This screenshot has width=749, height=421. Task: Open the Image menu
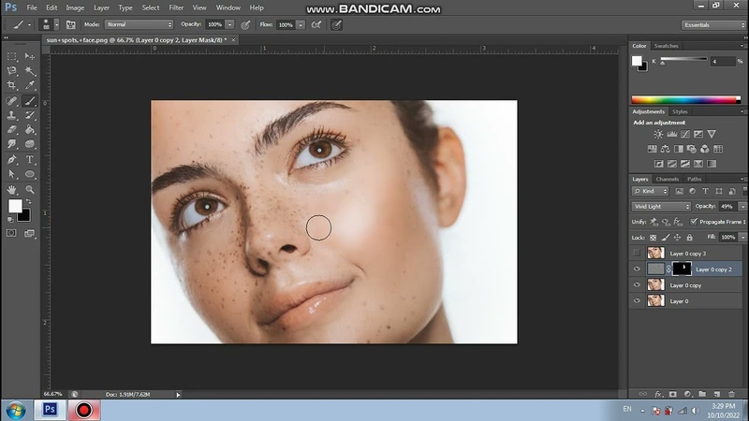[x=75, y=7]
